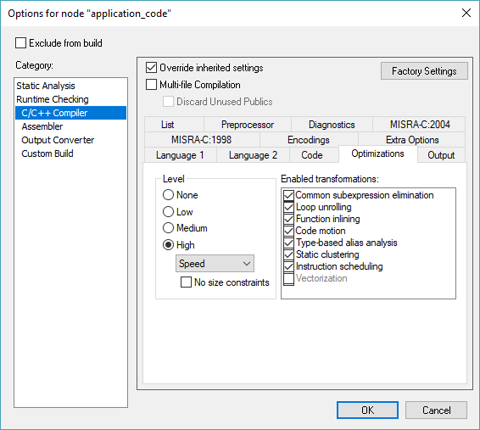
Task: Select the Low optimization level
Action: (x=168, y=212)
